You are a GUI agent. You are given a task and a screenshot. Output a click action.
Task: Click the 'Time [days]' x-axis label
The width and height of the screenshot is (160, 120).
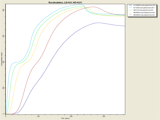click(65, 118)
